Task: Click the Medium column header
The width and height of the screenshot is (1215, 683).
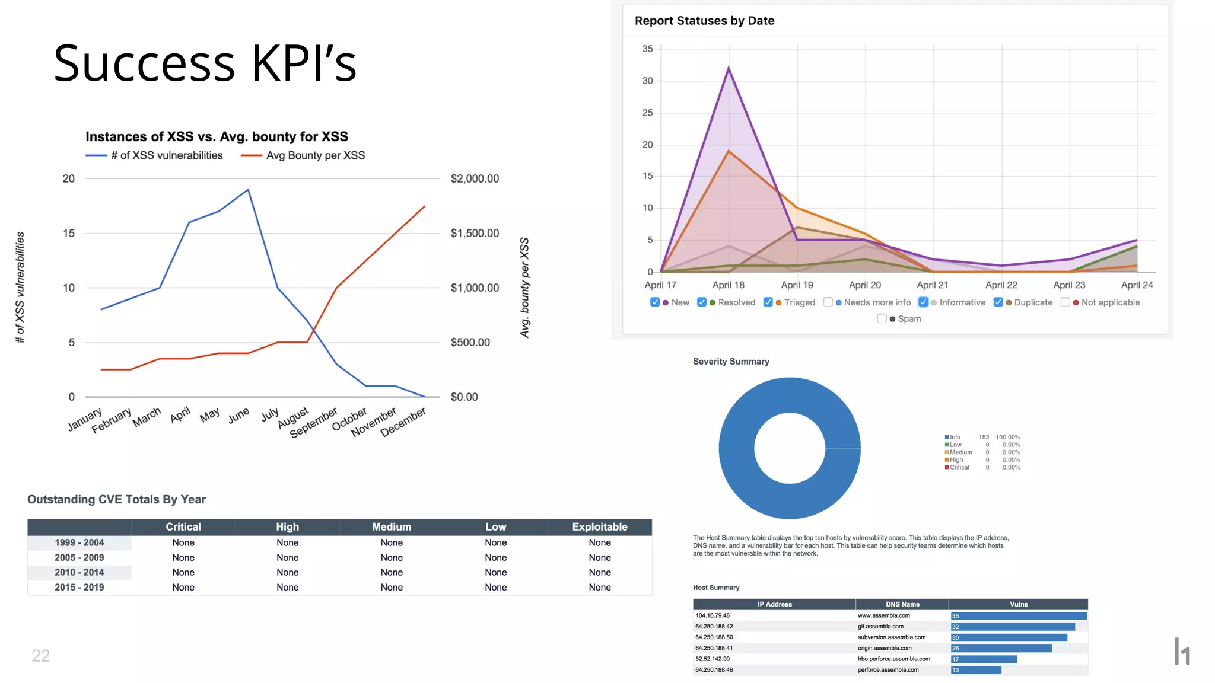Action: click(392, 527)
